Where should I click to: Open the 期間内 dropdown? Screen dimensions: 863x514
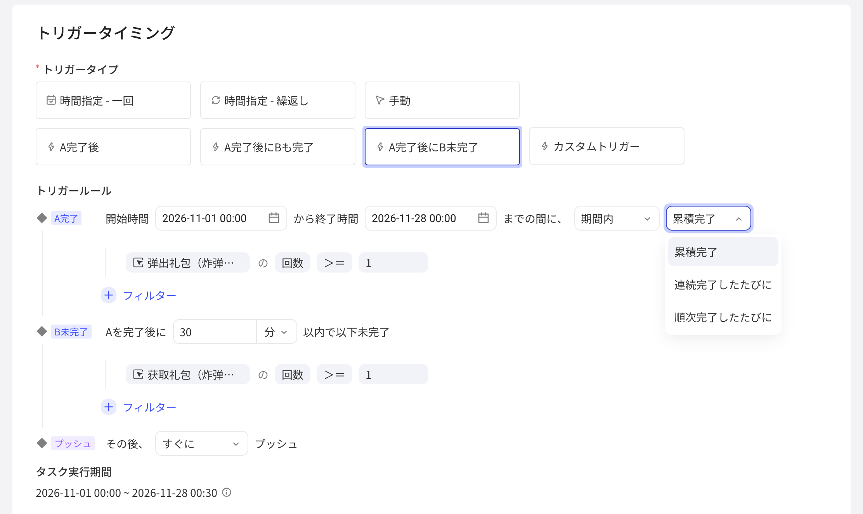click(x=617, y=218)
